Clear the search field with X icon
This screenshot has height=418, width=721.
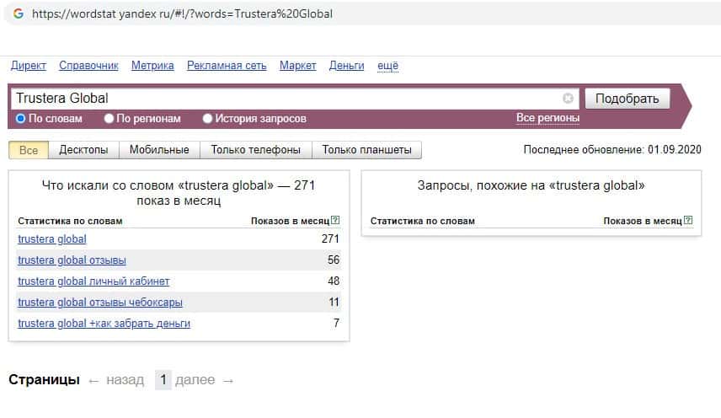point(568,98)
